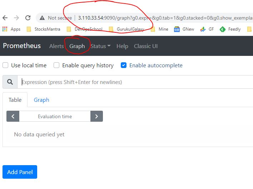Viewport: 253px width, 189px height.
Task: Reload the page with refresh icon
Action: click(28, 18)
